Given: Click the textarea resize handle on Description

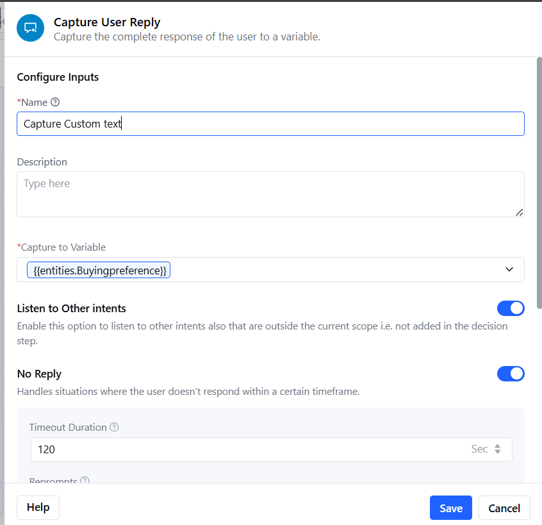Looking at the screenshot, I should pos(520,213).
